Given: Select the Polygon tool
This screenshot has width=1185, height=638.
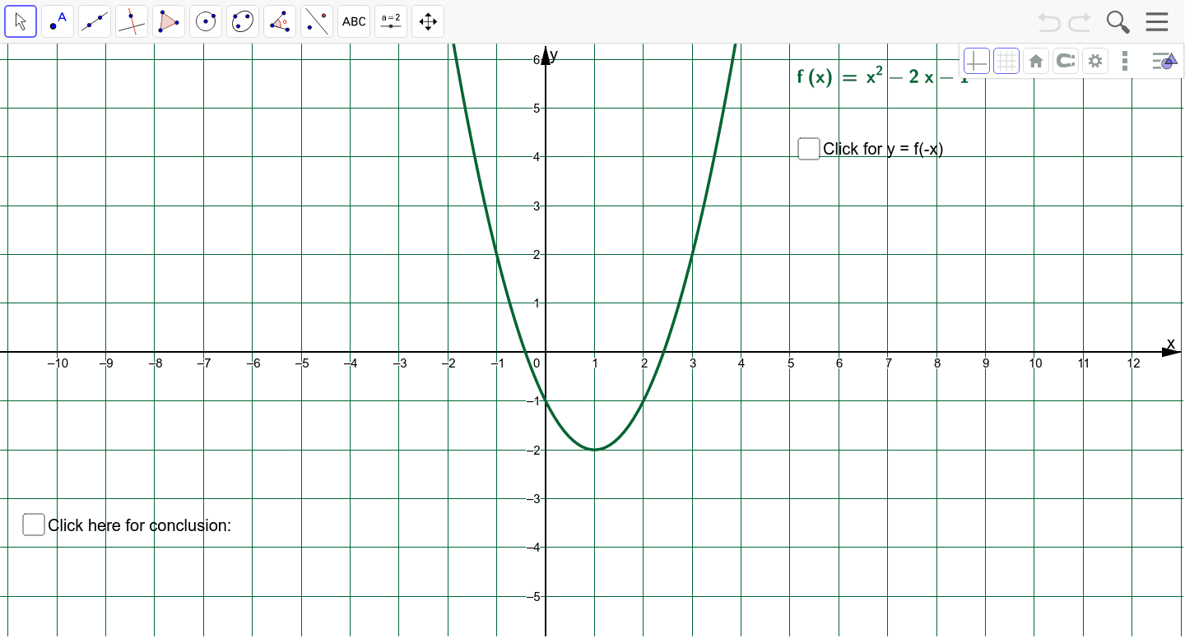Looking at the screenshot, I should coord(169,21).
